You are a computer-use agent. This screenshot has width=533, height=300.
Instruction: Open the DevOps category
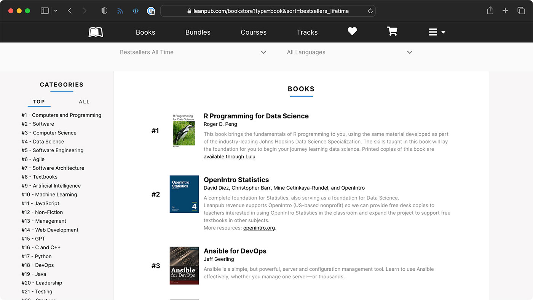(38, 265)
